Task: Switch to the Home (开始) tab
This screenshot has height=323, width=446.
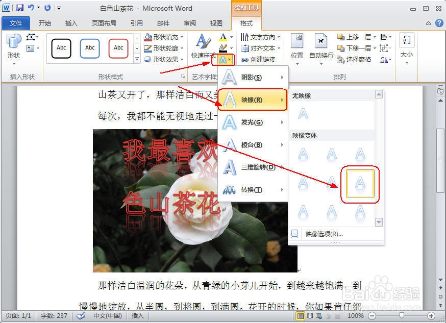Action: 45,23
